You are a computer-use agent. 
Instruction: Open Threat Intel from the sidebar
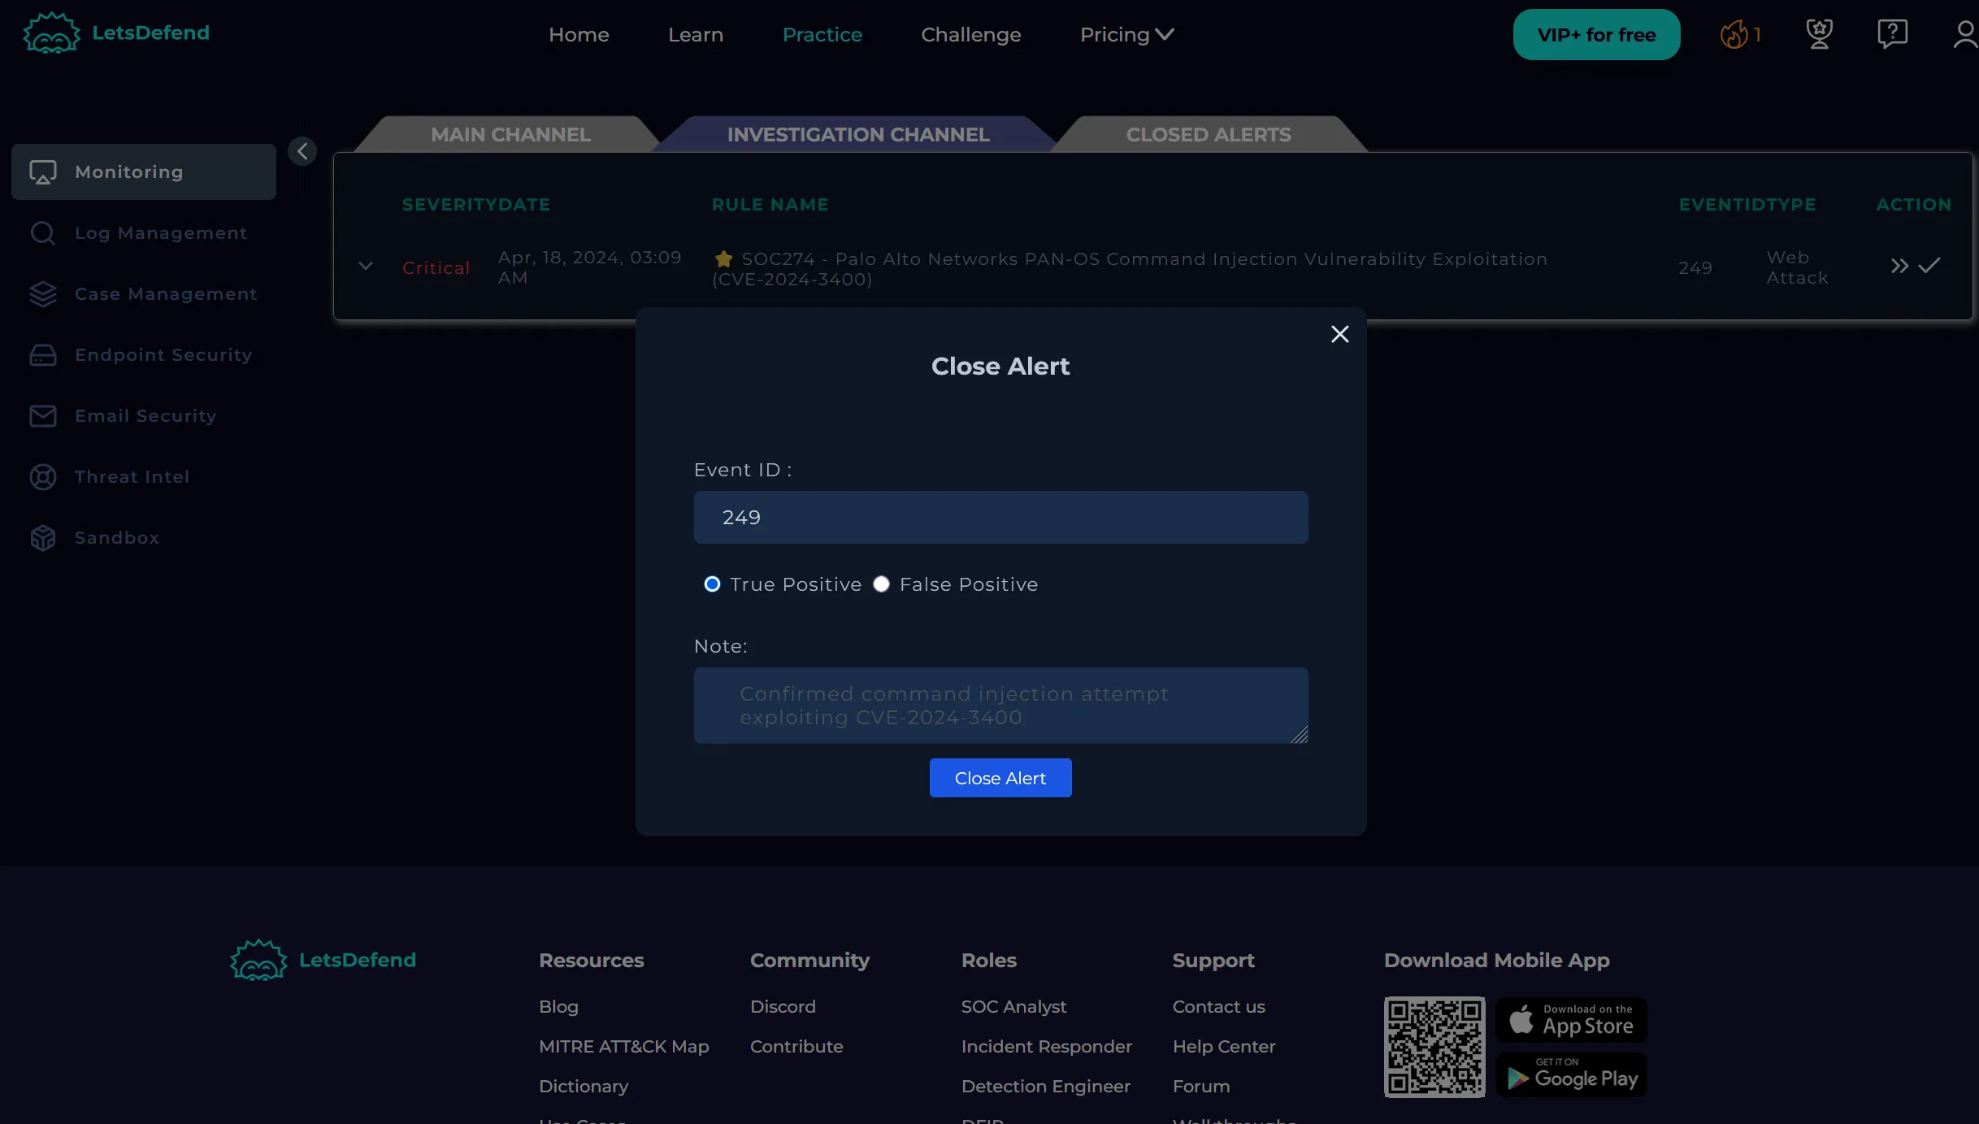coord(132,477)
